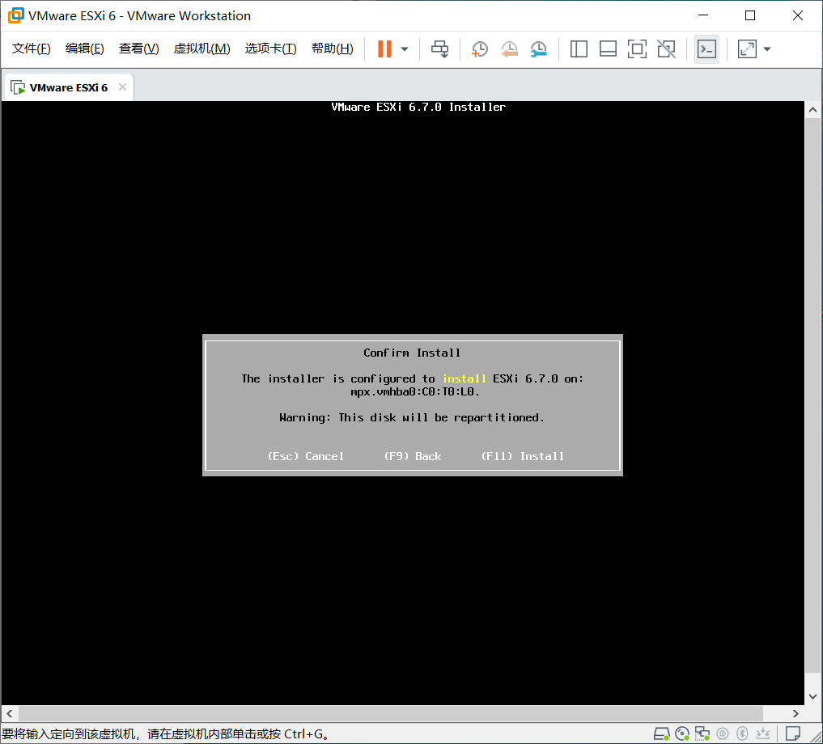Click the horizontal scrollbar thumb
Image resolution: width=823 pixels, height=744 pixels.
[391, 713]
